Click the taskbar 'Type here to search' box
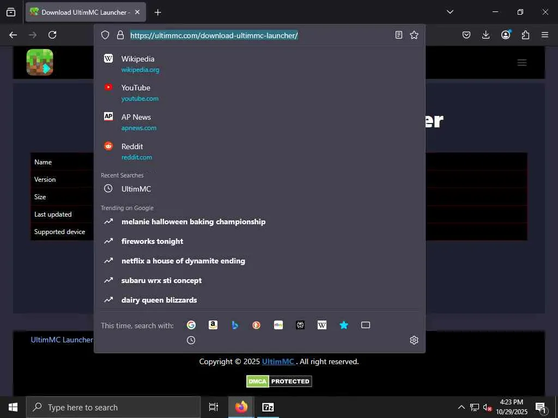This screenshot has height=418, width=558. tap(113, 407)
